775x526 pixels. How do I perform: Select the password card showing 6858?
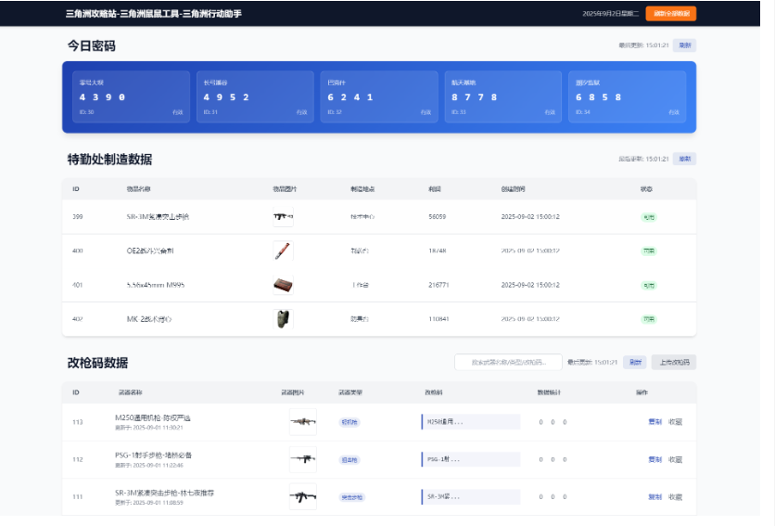point(627,96)
